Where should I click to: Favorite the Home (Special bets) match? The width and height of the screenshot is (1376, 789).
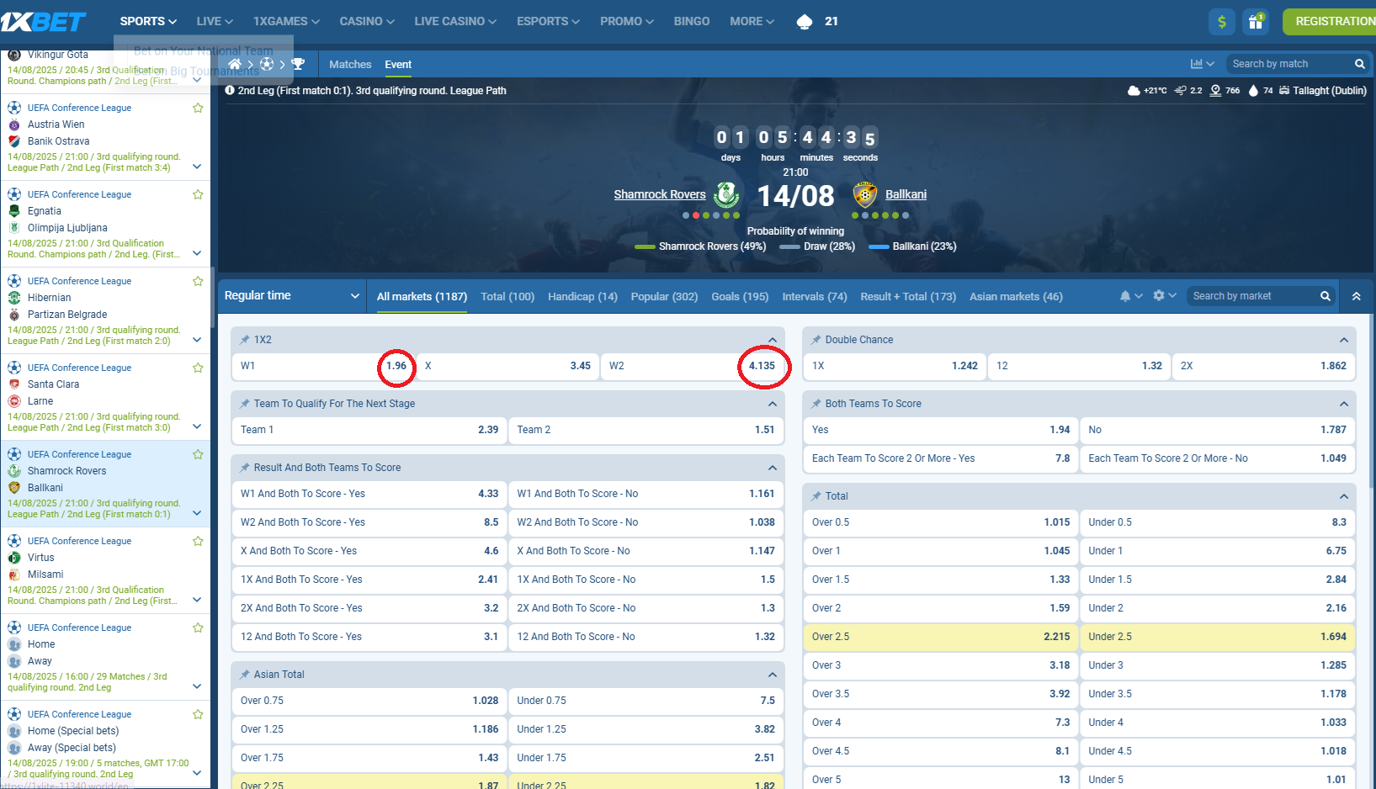198,714
